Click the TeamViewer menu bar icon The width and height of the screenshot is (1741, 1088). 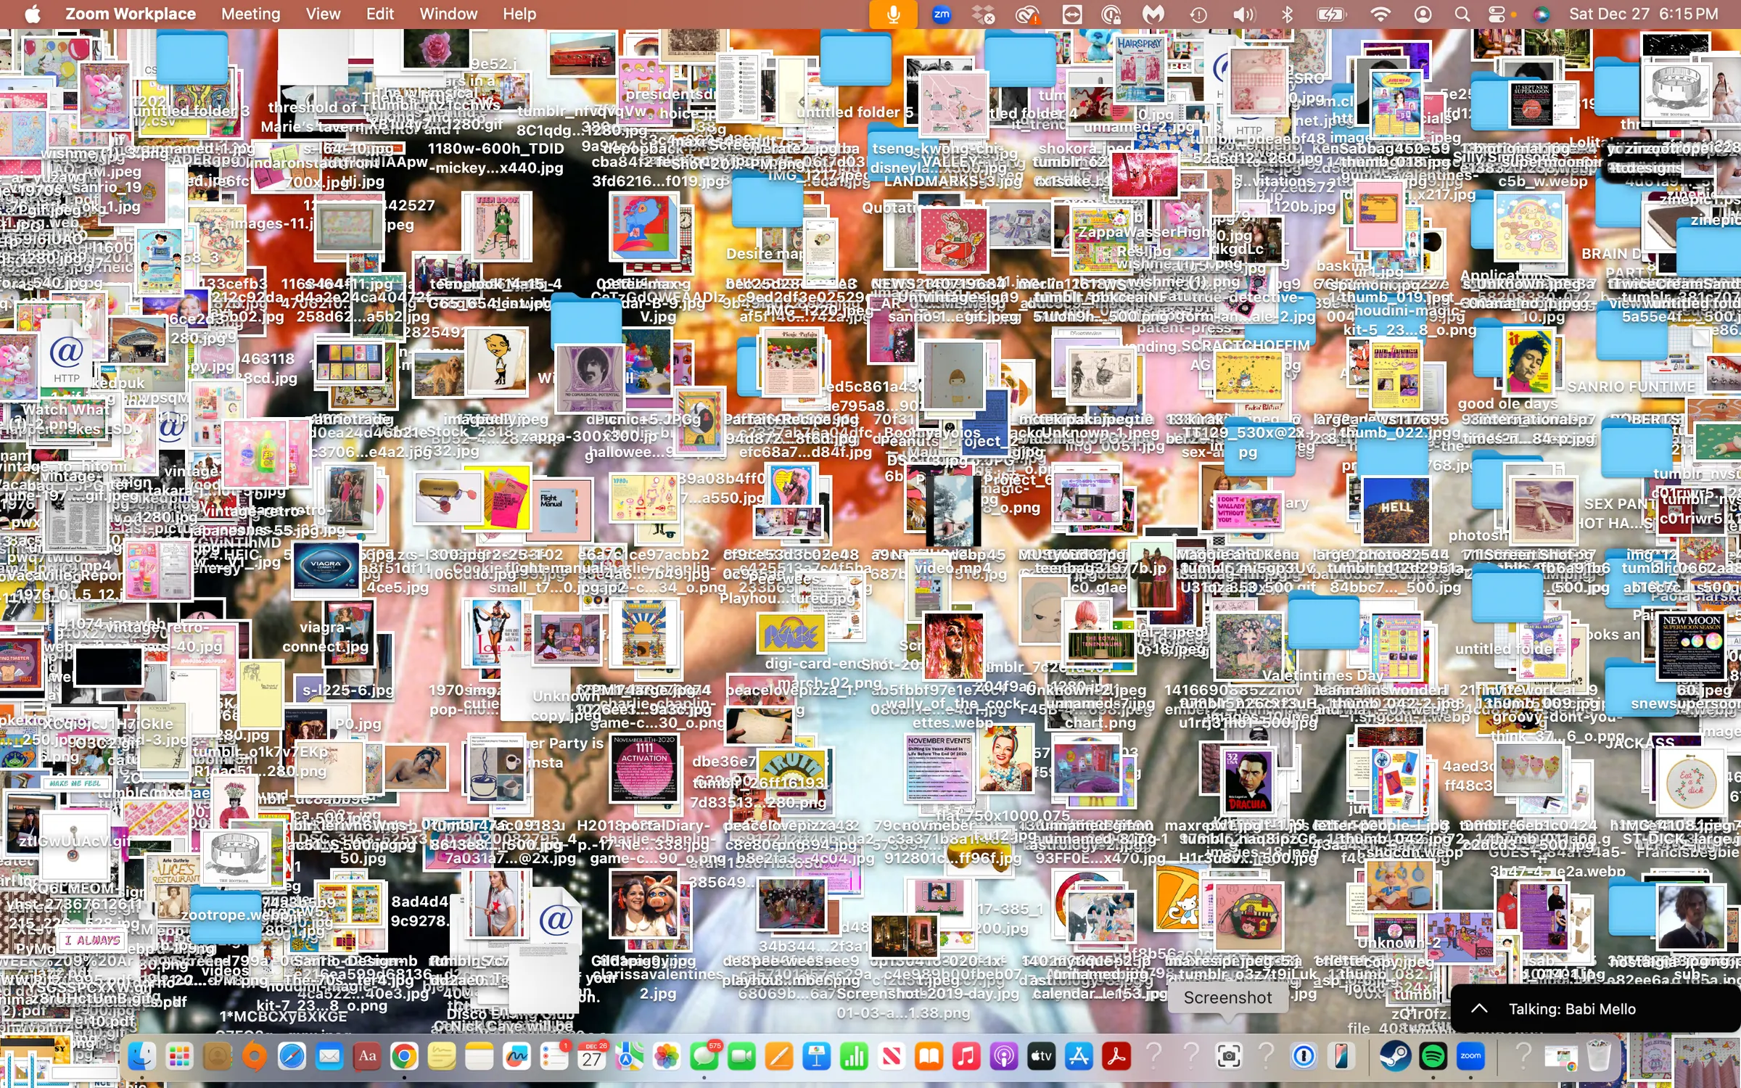pos(1071,14)
